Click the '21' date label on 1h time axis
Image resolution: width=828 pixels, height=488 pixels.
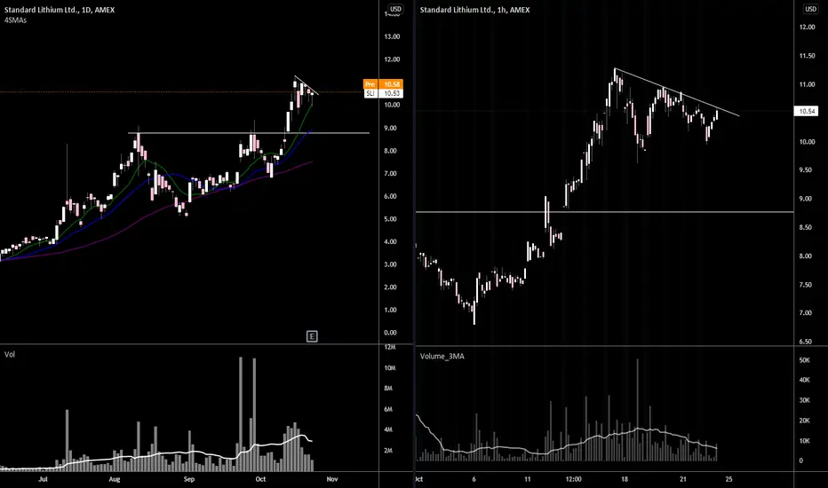click(x=683, y=479)
